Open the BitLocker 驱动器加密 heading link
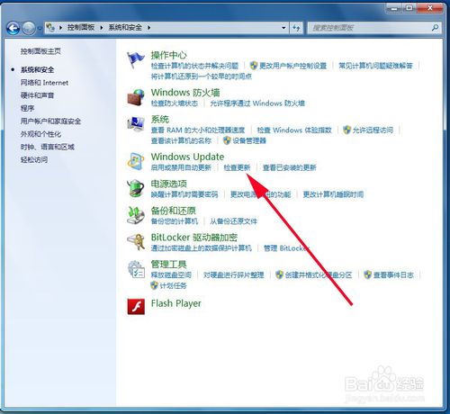This screenshot has height=414, width=450. click(194, 238)
